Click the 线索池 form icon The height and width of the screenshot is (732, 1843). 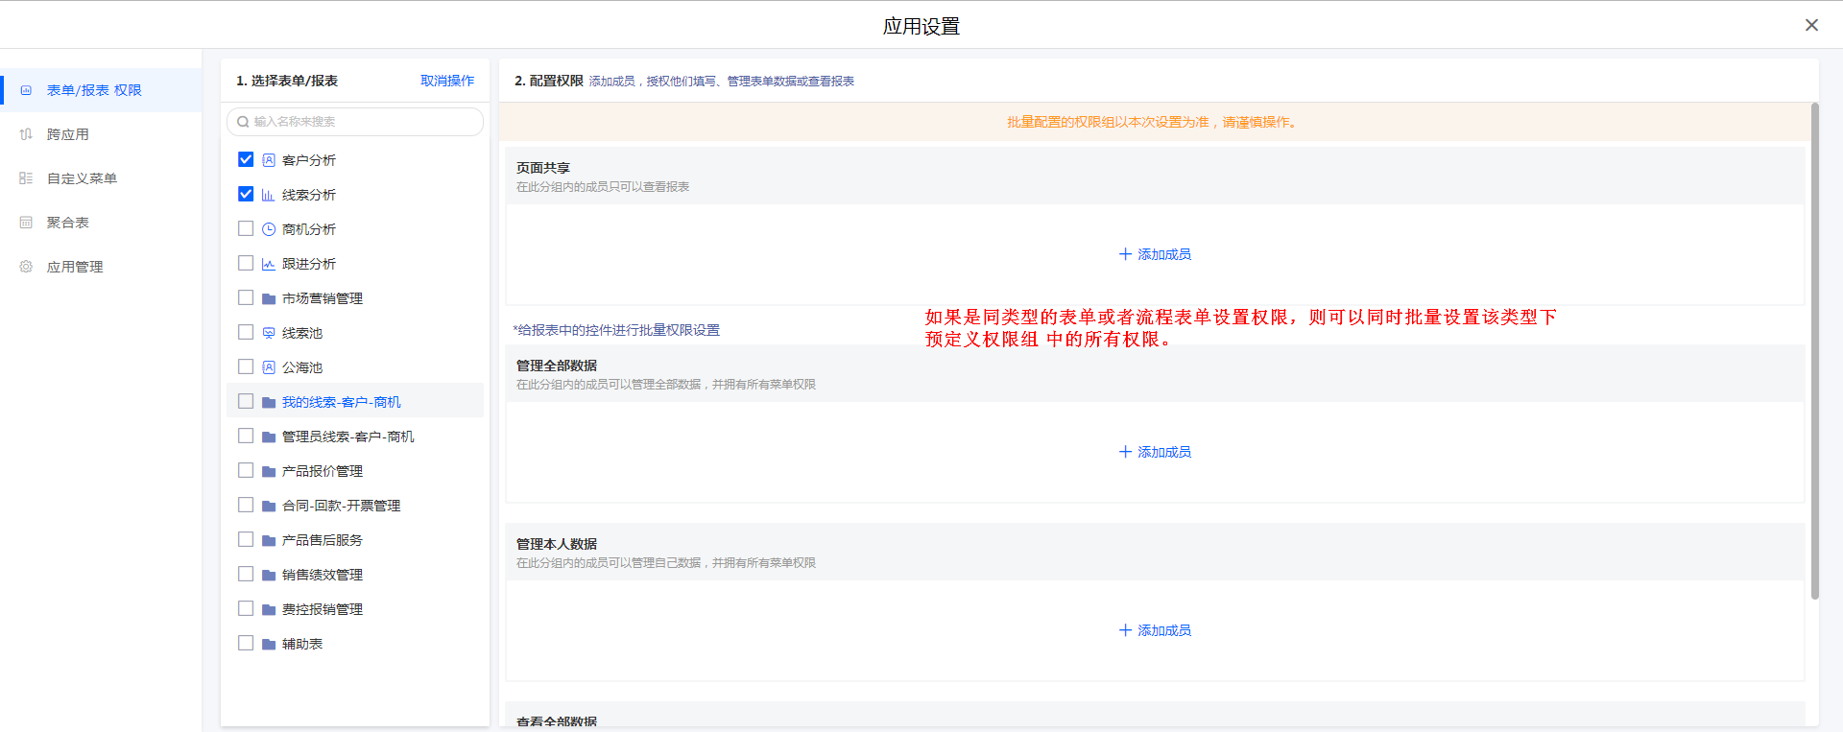269,333
